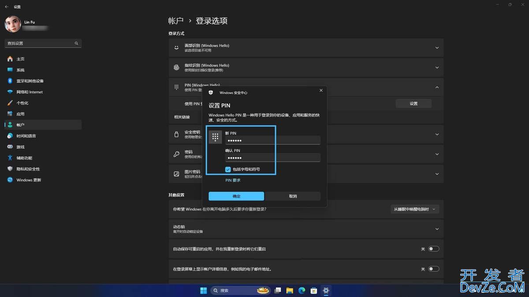Click 帐户 in the breadcrumb heading

[x=176, y=21]
